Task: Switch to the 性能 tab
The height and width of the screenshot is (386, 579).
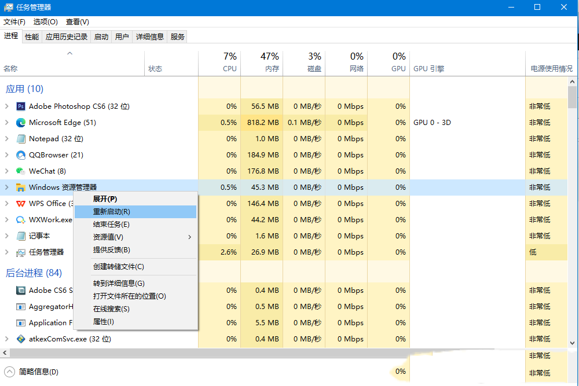Action: click(x=32, y=36)
